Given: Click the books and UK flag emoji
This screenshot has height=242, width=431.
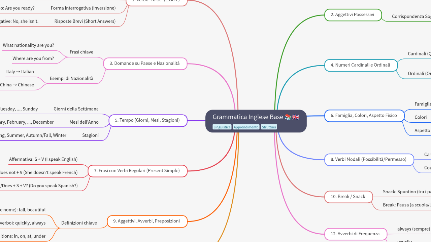Looking at the screenshot, I should click(x=292, y=117).
